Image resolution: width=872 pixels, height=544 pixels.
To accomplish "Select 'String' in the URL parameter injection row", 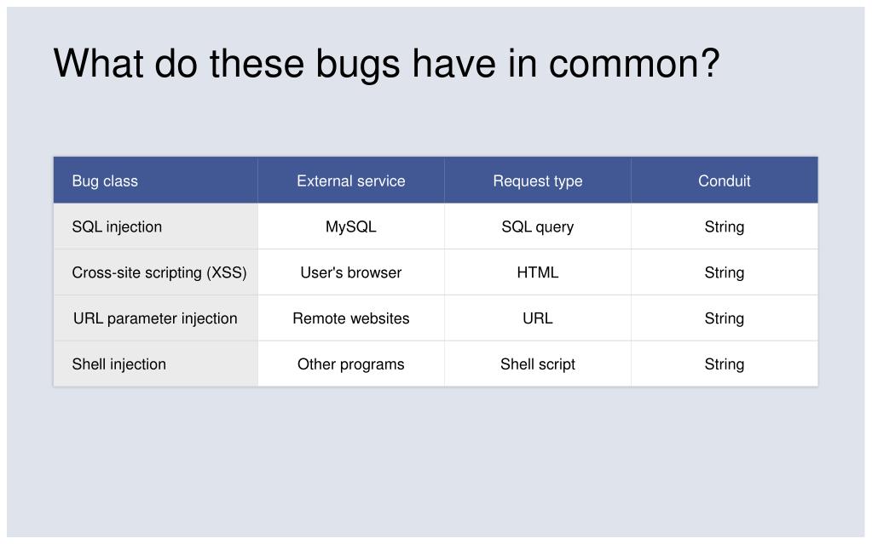I will click(x=725, y=318).
